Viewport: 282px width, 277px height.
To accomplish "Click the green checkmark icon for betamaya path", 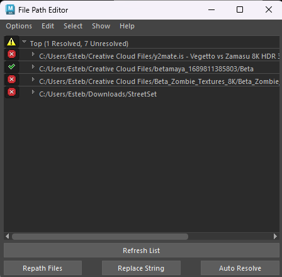I will 11,67.
